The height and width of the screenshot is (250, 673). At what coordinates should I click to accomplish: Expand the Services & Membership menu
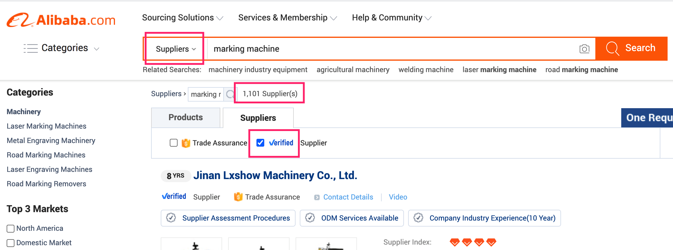287,18
